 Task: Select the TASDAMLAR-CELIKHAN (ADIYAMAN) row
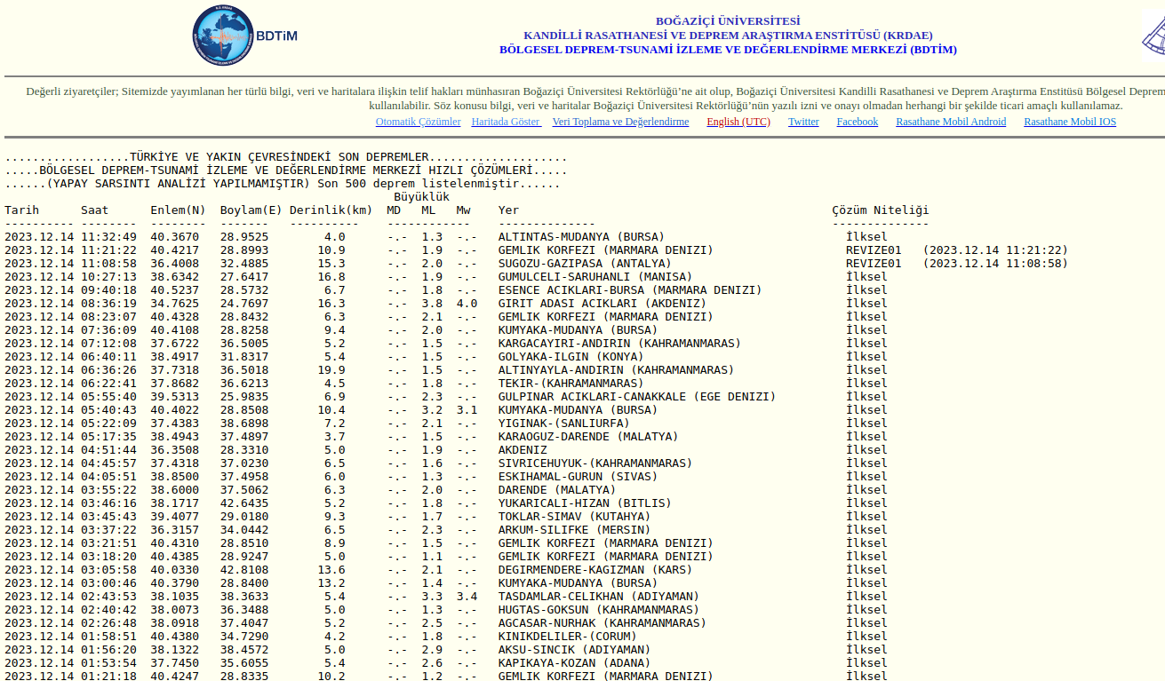(598, 597)
